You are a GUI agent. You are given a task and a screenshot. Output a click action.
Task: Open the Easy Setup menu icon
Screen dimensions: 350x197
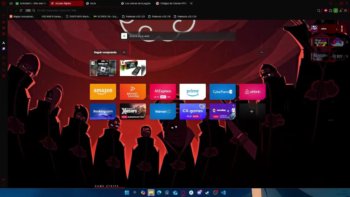point(345,10)
